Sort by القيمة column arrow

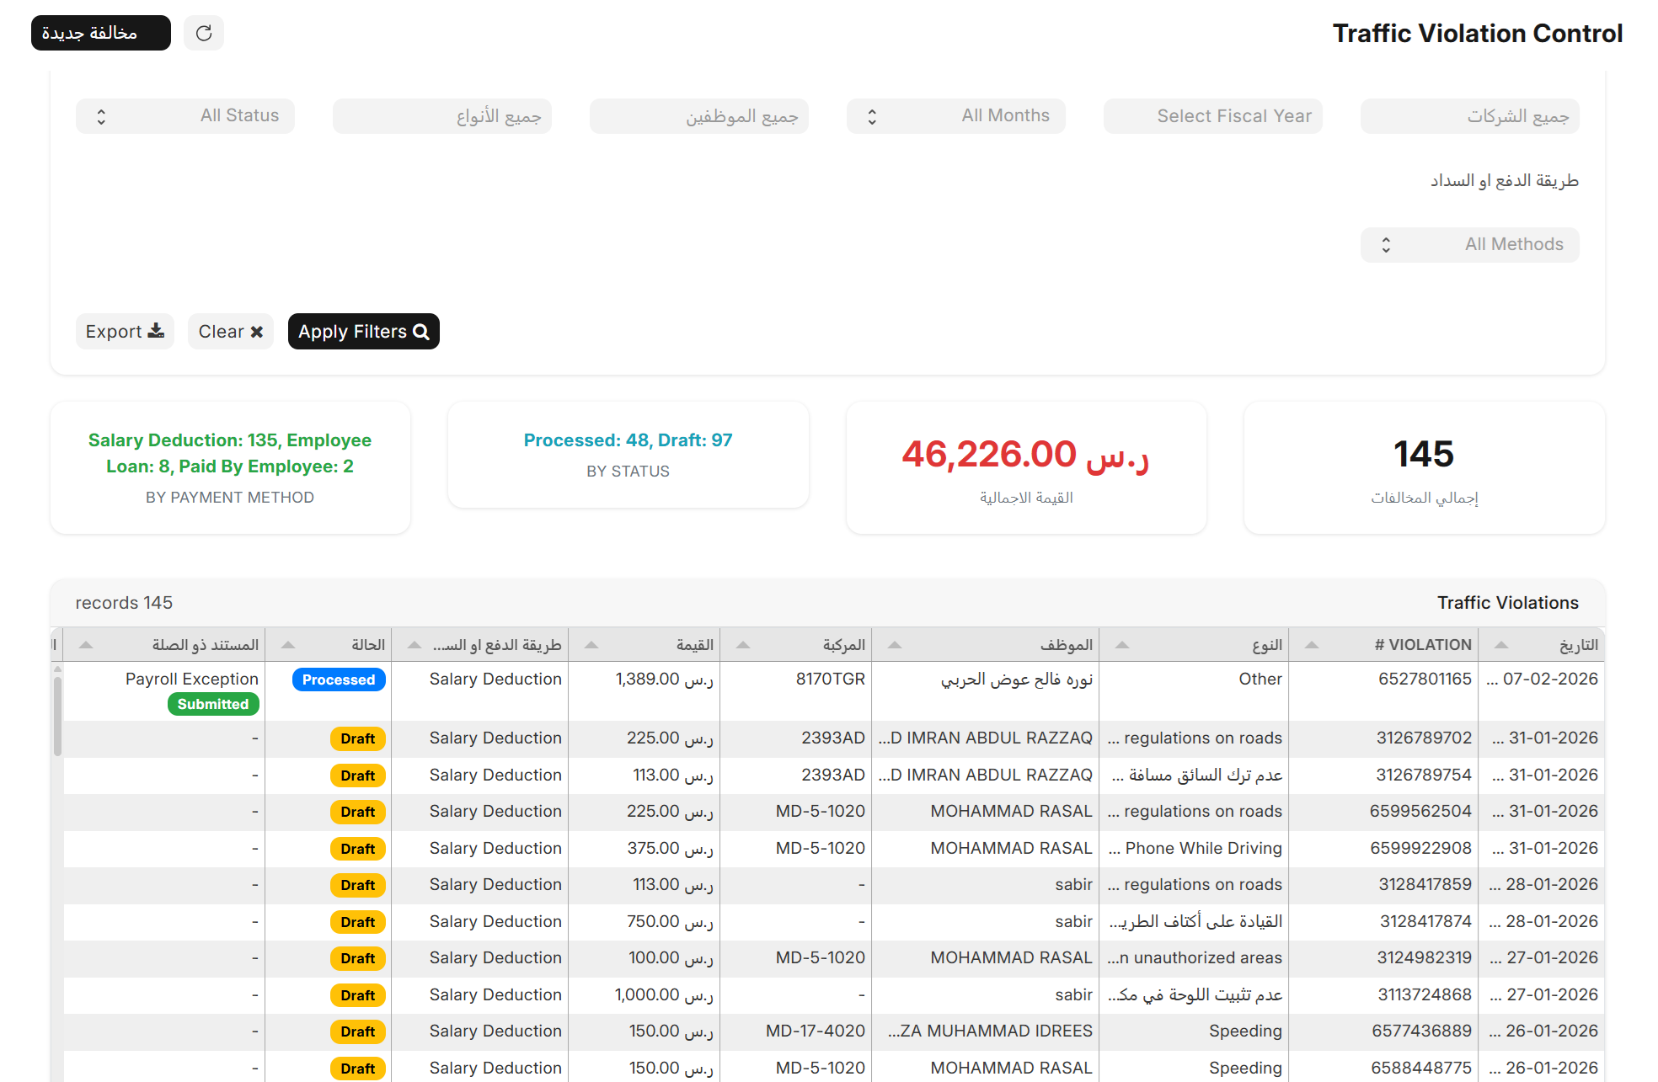pos(591,645)
